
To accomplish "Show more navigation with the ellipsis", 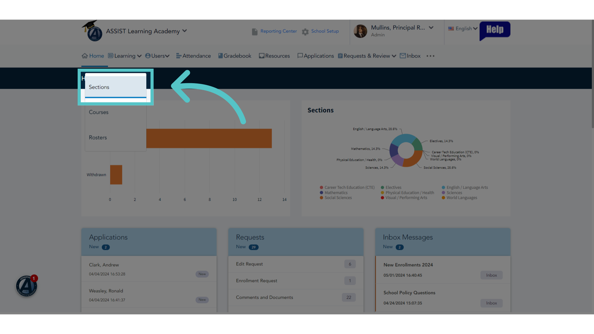I will (x=430, y=56).
